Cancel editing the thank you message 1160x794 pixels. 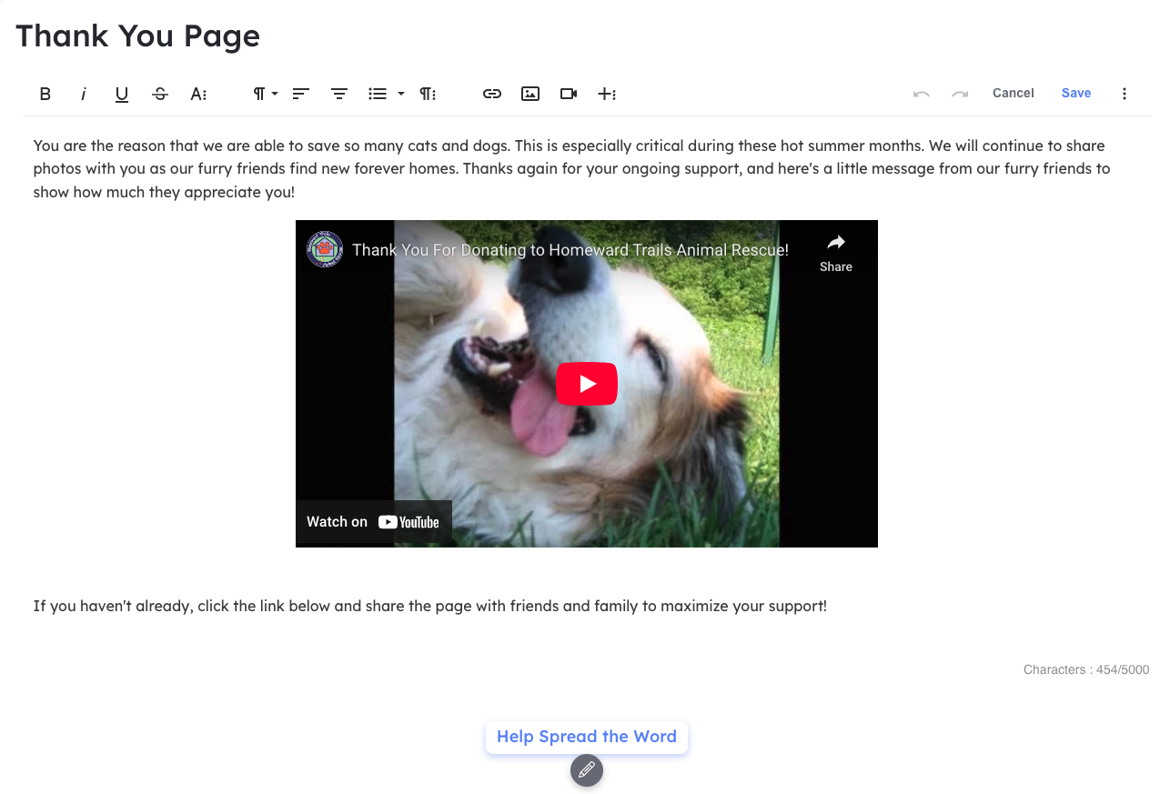tap(1014, 93)
